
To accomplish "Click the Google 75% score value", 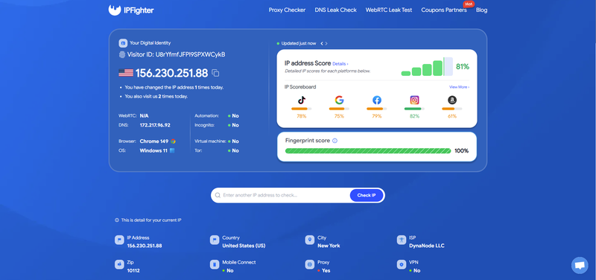I will point(339,116).
